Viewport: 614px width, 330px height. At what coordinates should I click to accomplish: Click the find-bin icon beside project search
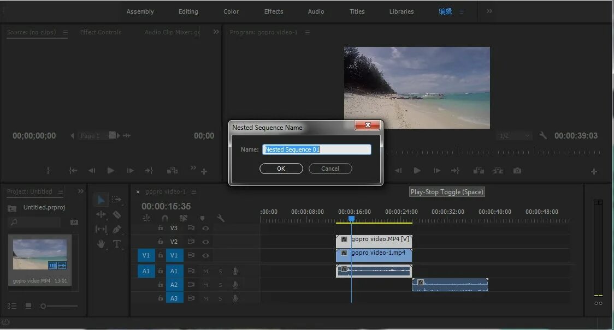tap(74, 222)
